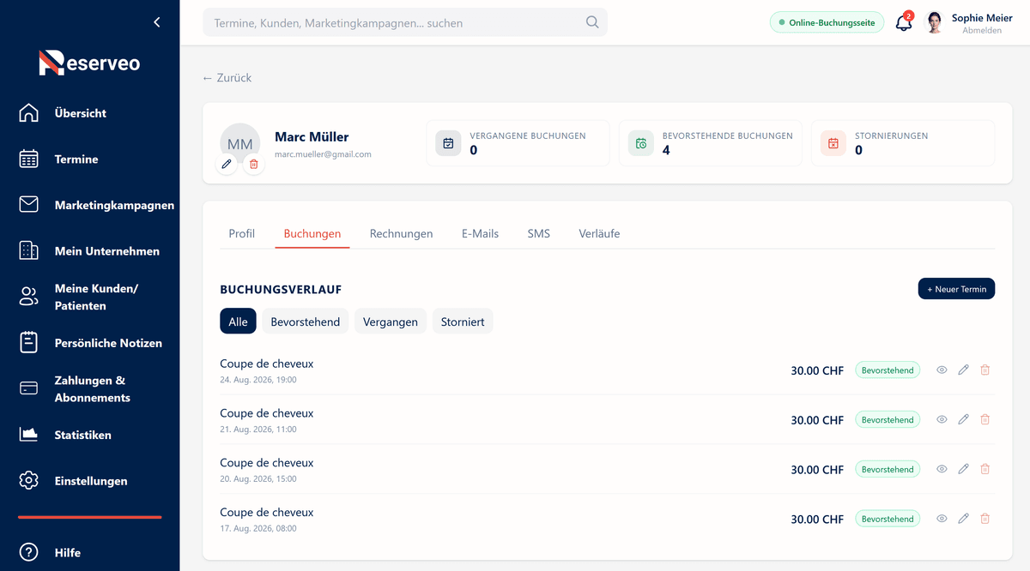Filter bookings by Storniert
The height and width of the screenshot is (571, 1030).
pyautogui.click(x=463, y=322)
